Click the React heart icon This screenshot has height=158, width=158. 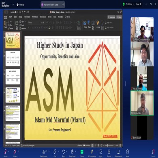click(x=64, y=152)
